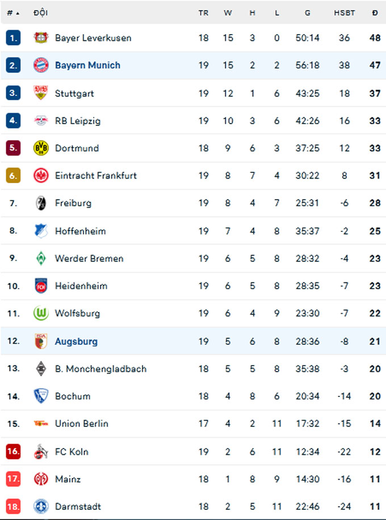Screen dimensions: 386x520
Task: Sort standings by Đ points column header
Action: [x=375, y=13]
